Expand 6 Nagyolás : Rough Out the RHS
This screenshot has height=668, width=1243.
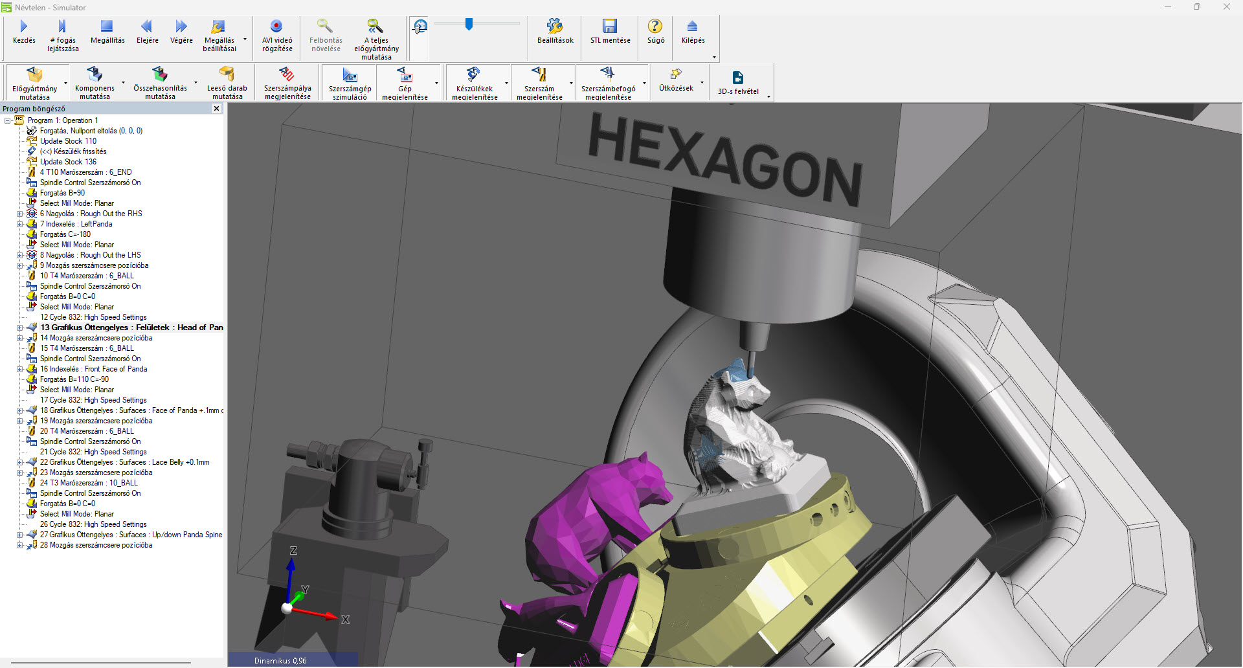coord(20,214)
